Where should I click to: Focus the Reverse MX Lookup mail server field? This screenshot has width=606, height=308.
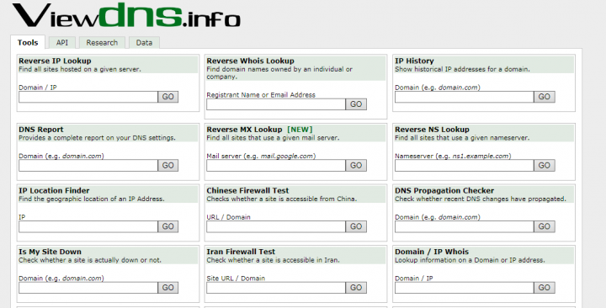pos(276,166)
